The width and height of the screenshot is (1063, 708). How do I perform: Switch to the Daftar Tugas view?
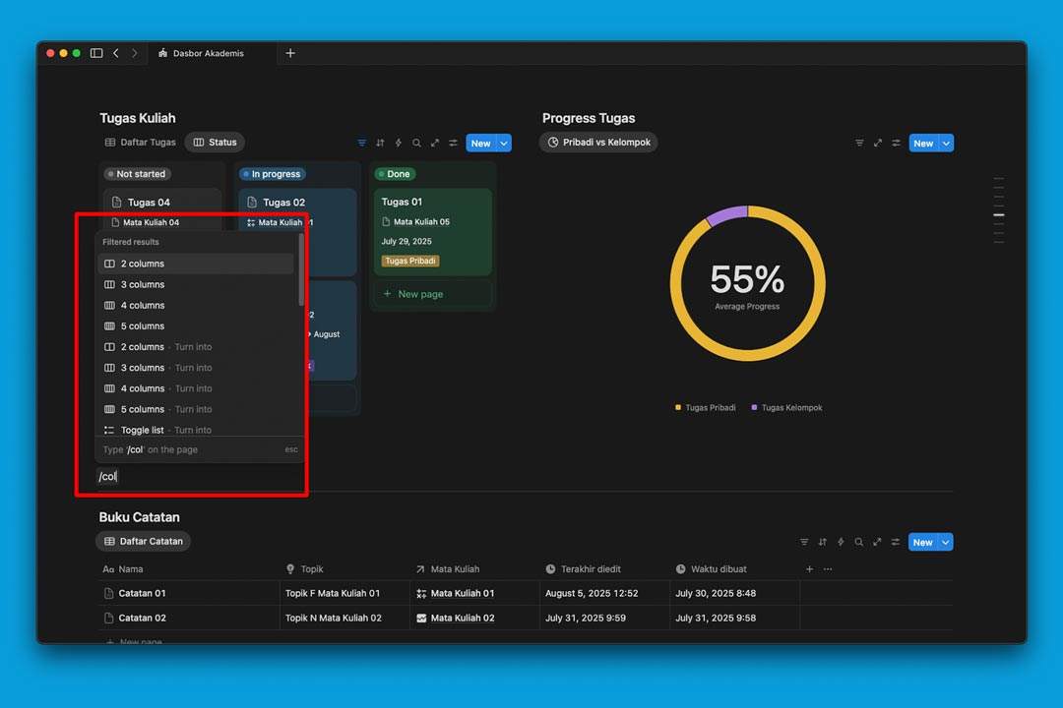coord(141,143)
